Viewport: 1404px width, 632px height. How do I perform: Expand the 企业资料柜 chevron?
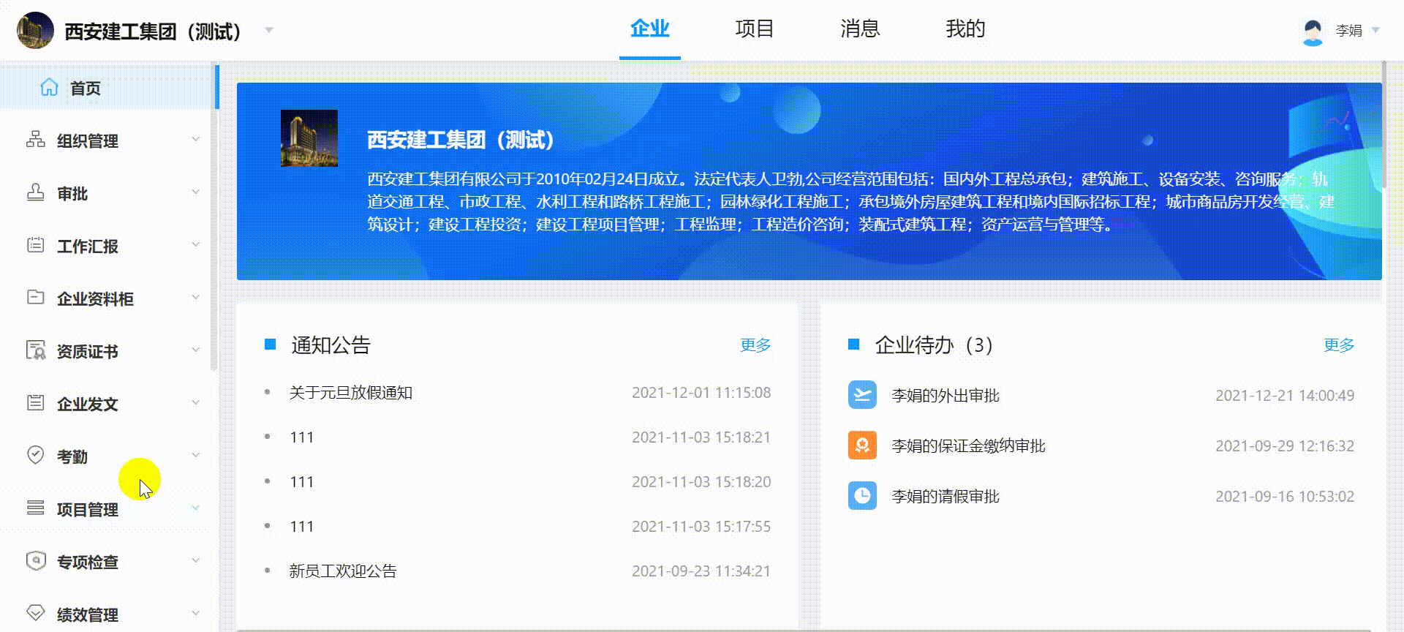coord(195,297)
